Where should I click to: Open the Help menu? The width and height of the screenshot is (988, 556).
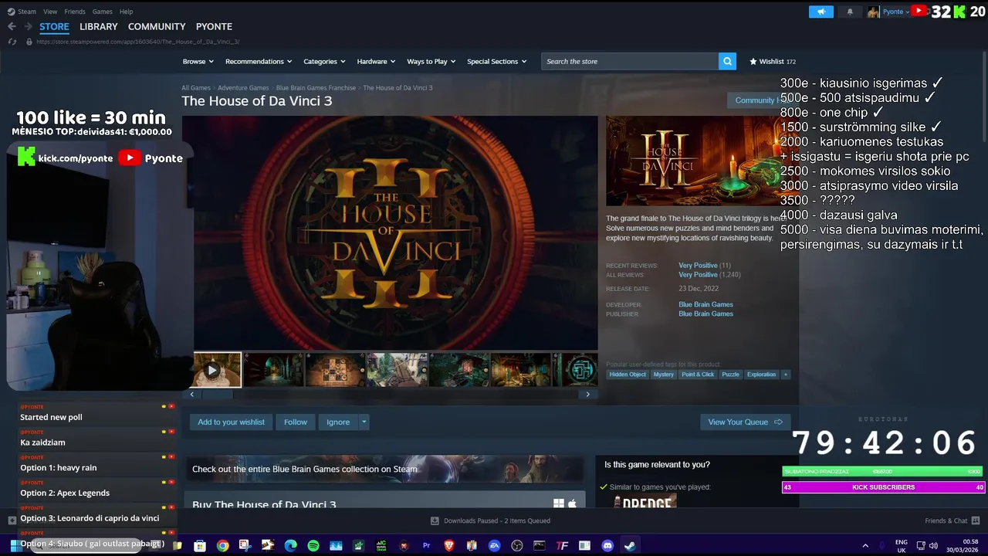pyautogui.click(x=126, y=12)
